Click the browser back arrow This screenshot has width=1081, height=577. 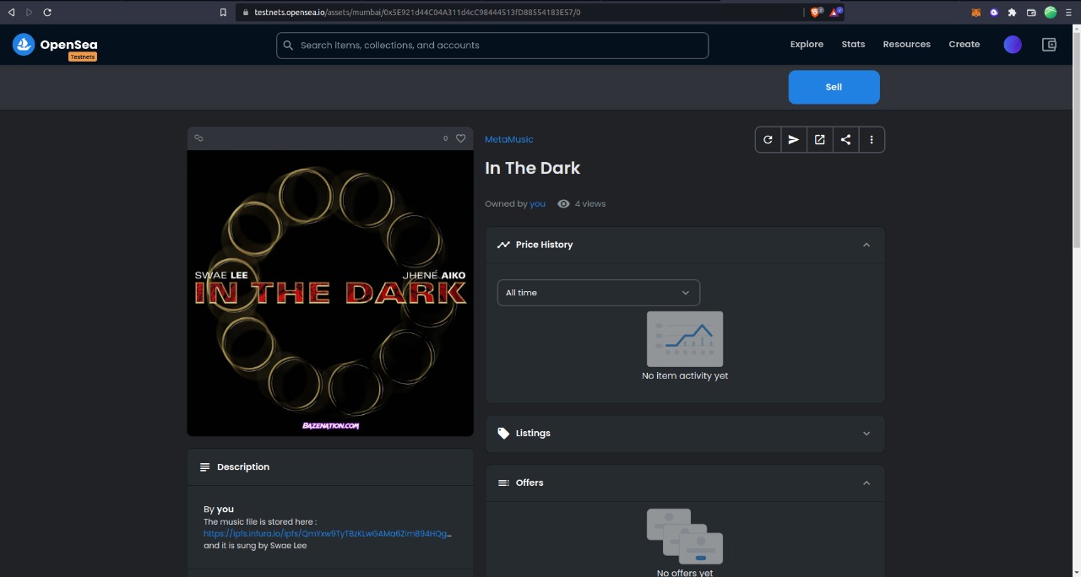tap(11, 13)
